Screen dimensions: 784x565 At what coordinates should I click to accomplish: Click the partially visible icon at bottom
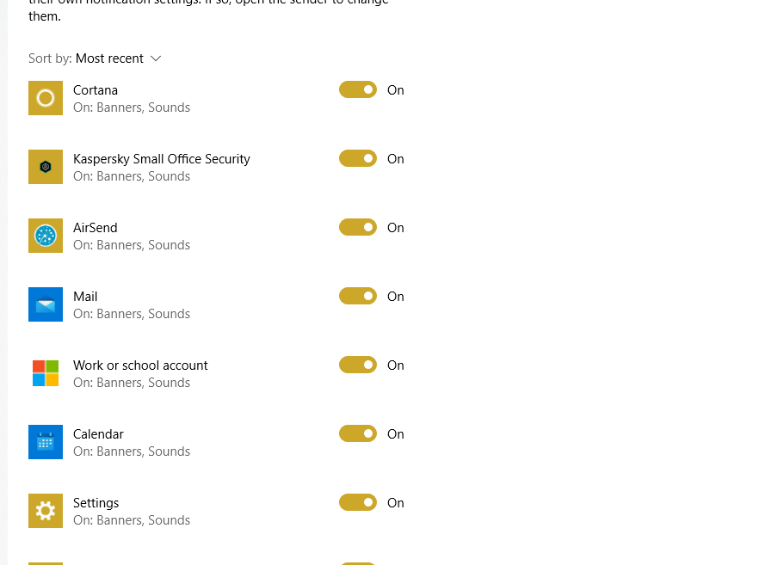coord(46,561)
